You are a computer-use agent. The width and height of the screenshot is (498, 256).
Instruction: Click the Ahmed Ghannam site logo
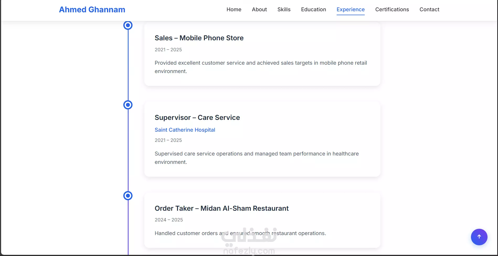(x=92, y=10)
